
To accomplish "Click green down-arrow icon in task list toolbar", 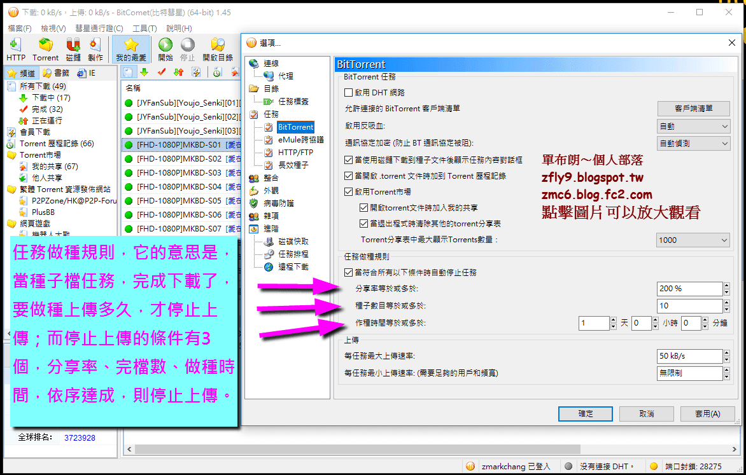I will pyautogui.click(x=144, y=72).
